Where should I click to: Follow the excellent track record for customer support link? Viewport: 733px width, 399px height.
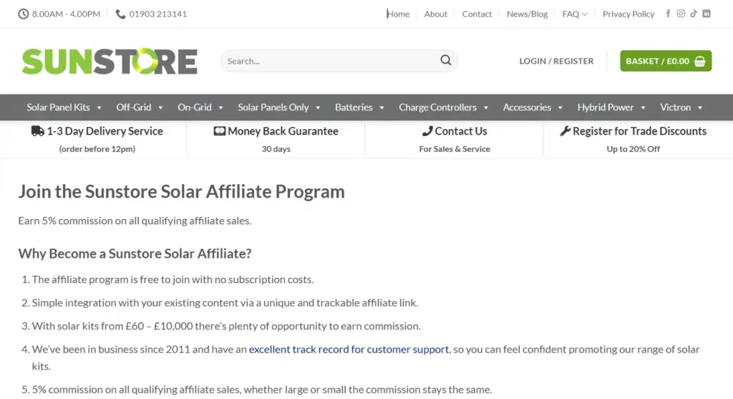349,349
